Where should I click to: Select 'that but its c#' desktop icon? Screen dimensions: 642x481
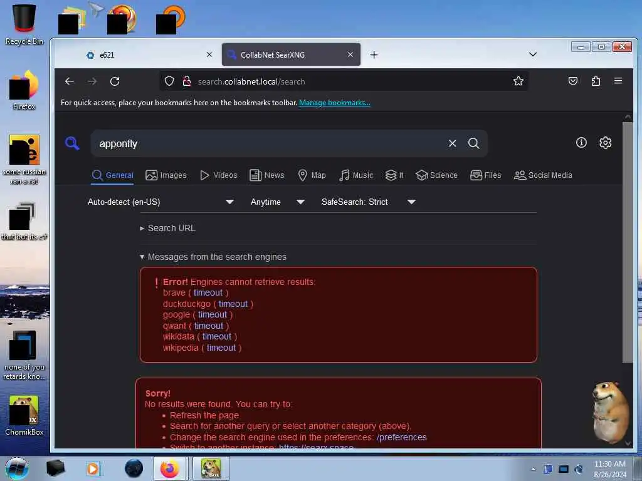pos(24,222)
